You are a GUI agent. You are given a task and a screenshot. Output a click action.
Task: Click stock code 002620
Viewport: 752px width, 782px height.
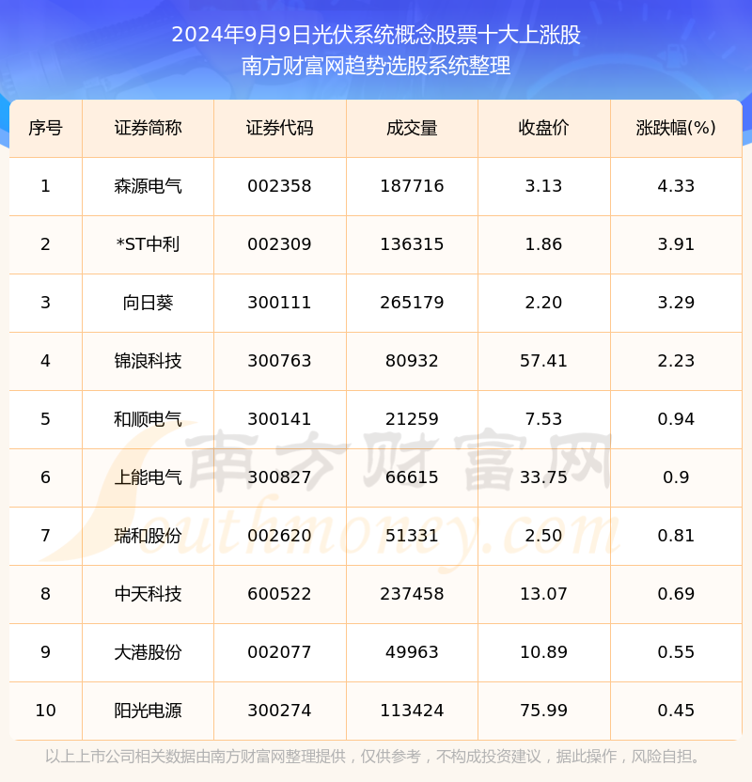[279, 536]
